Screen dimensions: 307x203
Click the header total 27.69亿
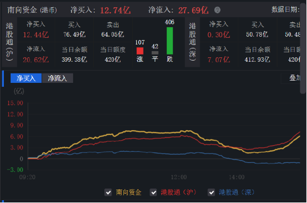(x=194, y=10)
